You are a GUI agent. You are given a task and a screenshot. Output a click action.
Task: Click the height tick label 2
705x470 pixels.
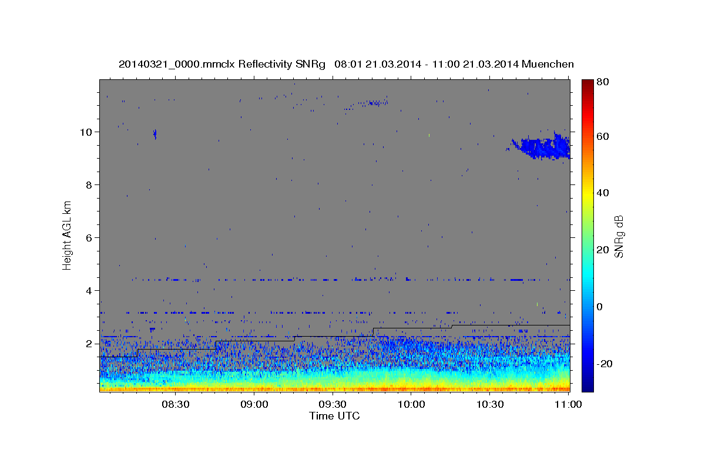[x=90, y=343]
